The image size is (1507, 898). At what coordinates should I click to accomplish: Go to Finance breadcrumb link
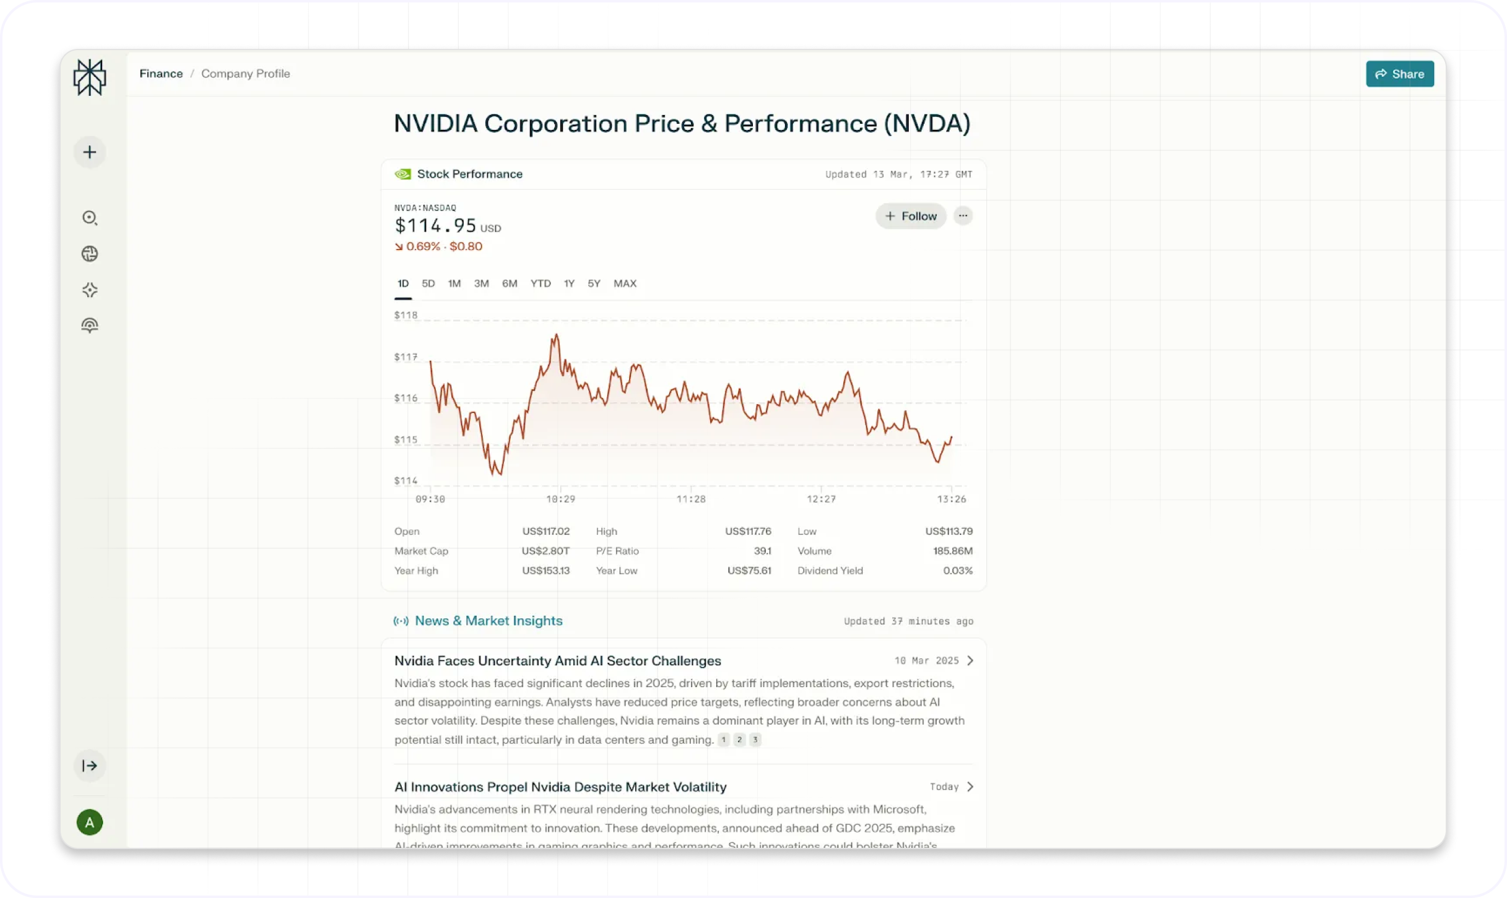click(161, 74)
